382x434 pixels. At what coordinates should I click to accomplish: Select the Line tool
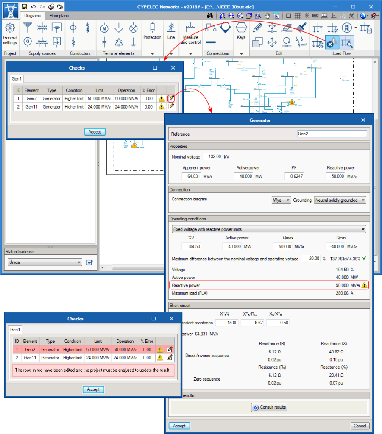point(171,31)
